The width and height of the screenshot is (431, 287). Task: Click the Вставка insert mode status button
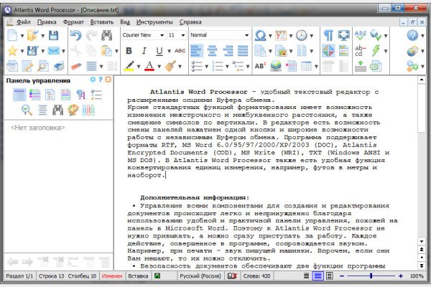pyautogui.click(x=138, y=276)
